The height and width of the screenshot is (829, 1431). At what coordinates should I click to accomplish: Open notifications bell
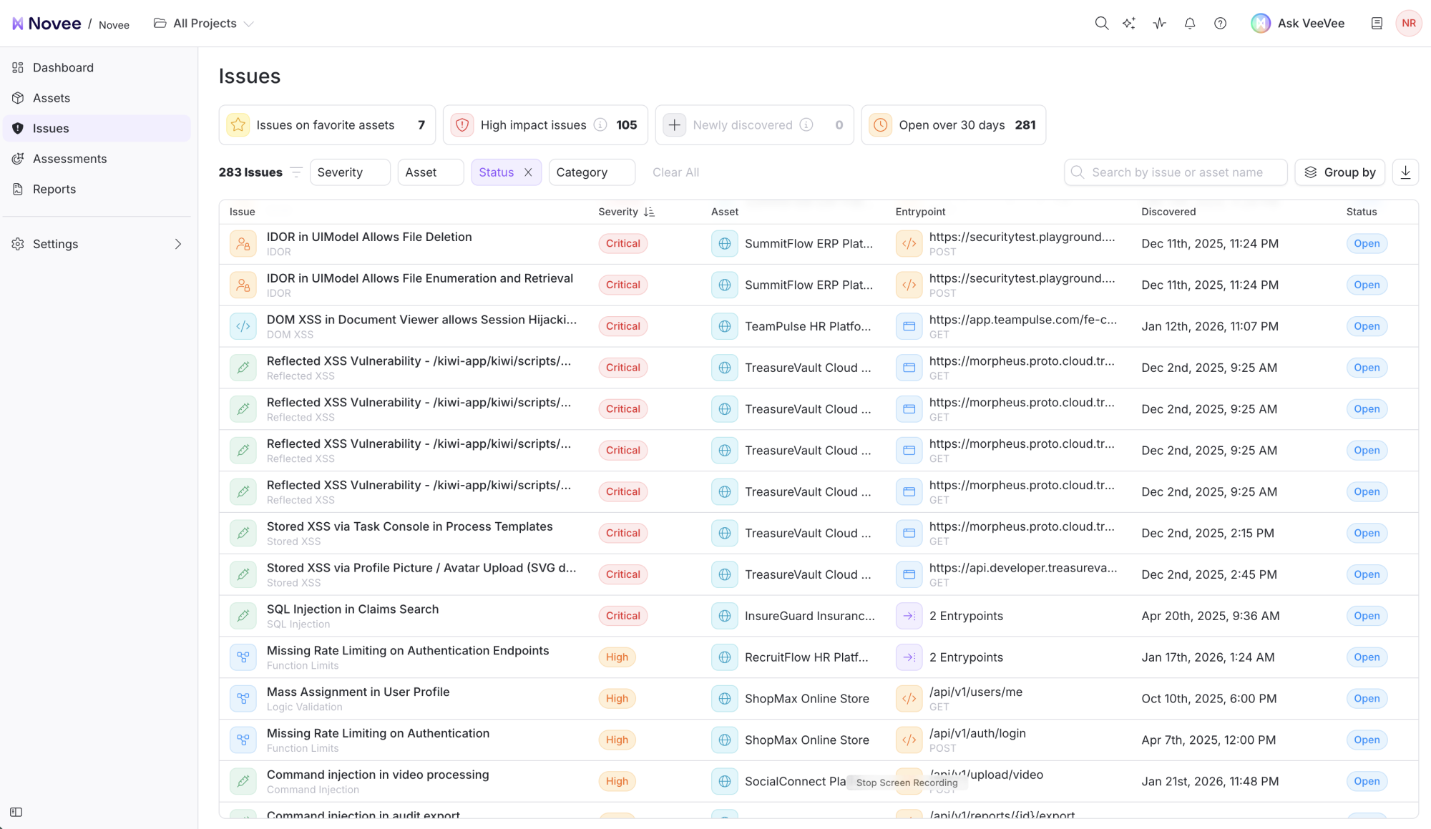(1190, 24)
